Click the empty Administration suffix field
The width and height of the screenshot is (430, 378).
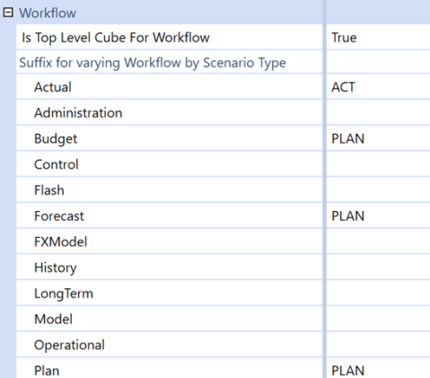point(378,113)
